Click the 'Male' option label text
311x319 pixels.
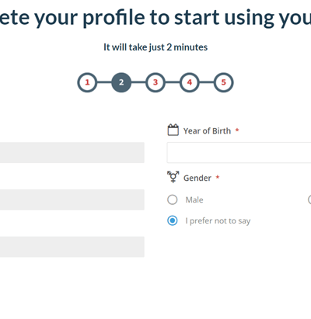(x=194, y=199)
